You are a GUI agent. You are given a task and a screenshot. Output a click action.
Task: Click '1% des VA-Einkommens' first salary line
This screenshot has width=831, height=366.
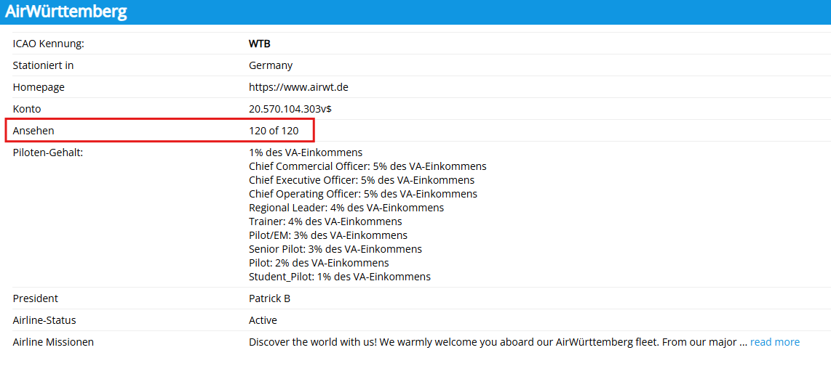pos(306,152)
